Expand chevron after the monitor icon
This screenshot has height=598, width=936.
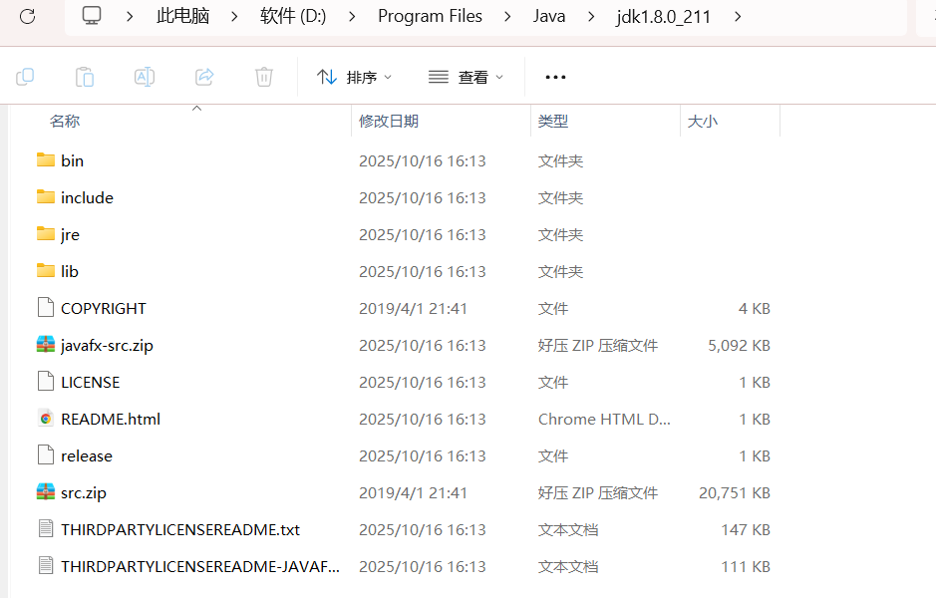(129, 17)
